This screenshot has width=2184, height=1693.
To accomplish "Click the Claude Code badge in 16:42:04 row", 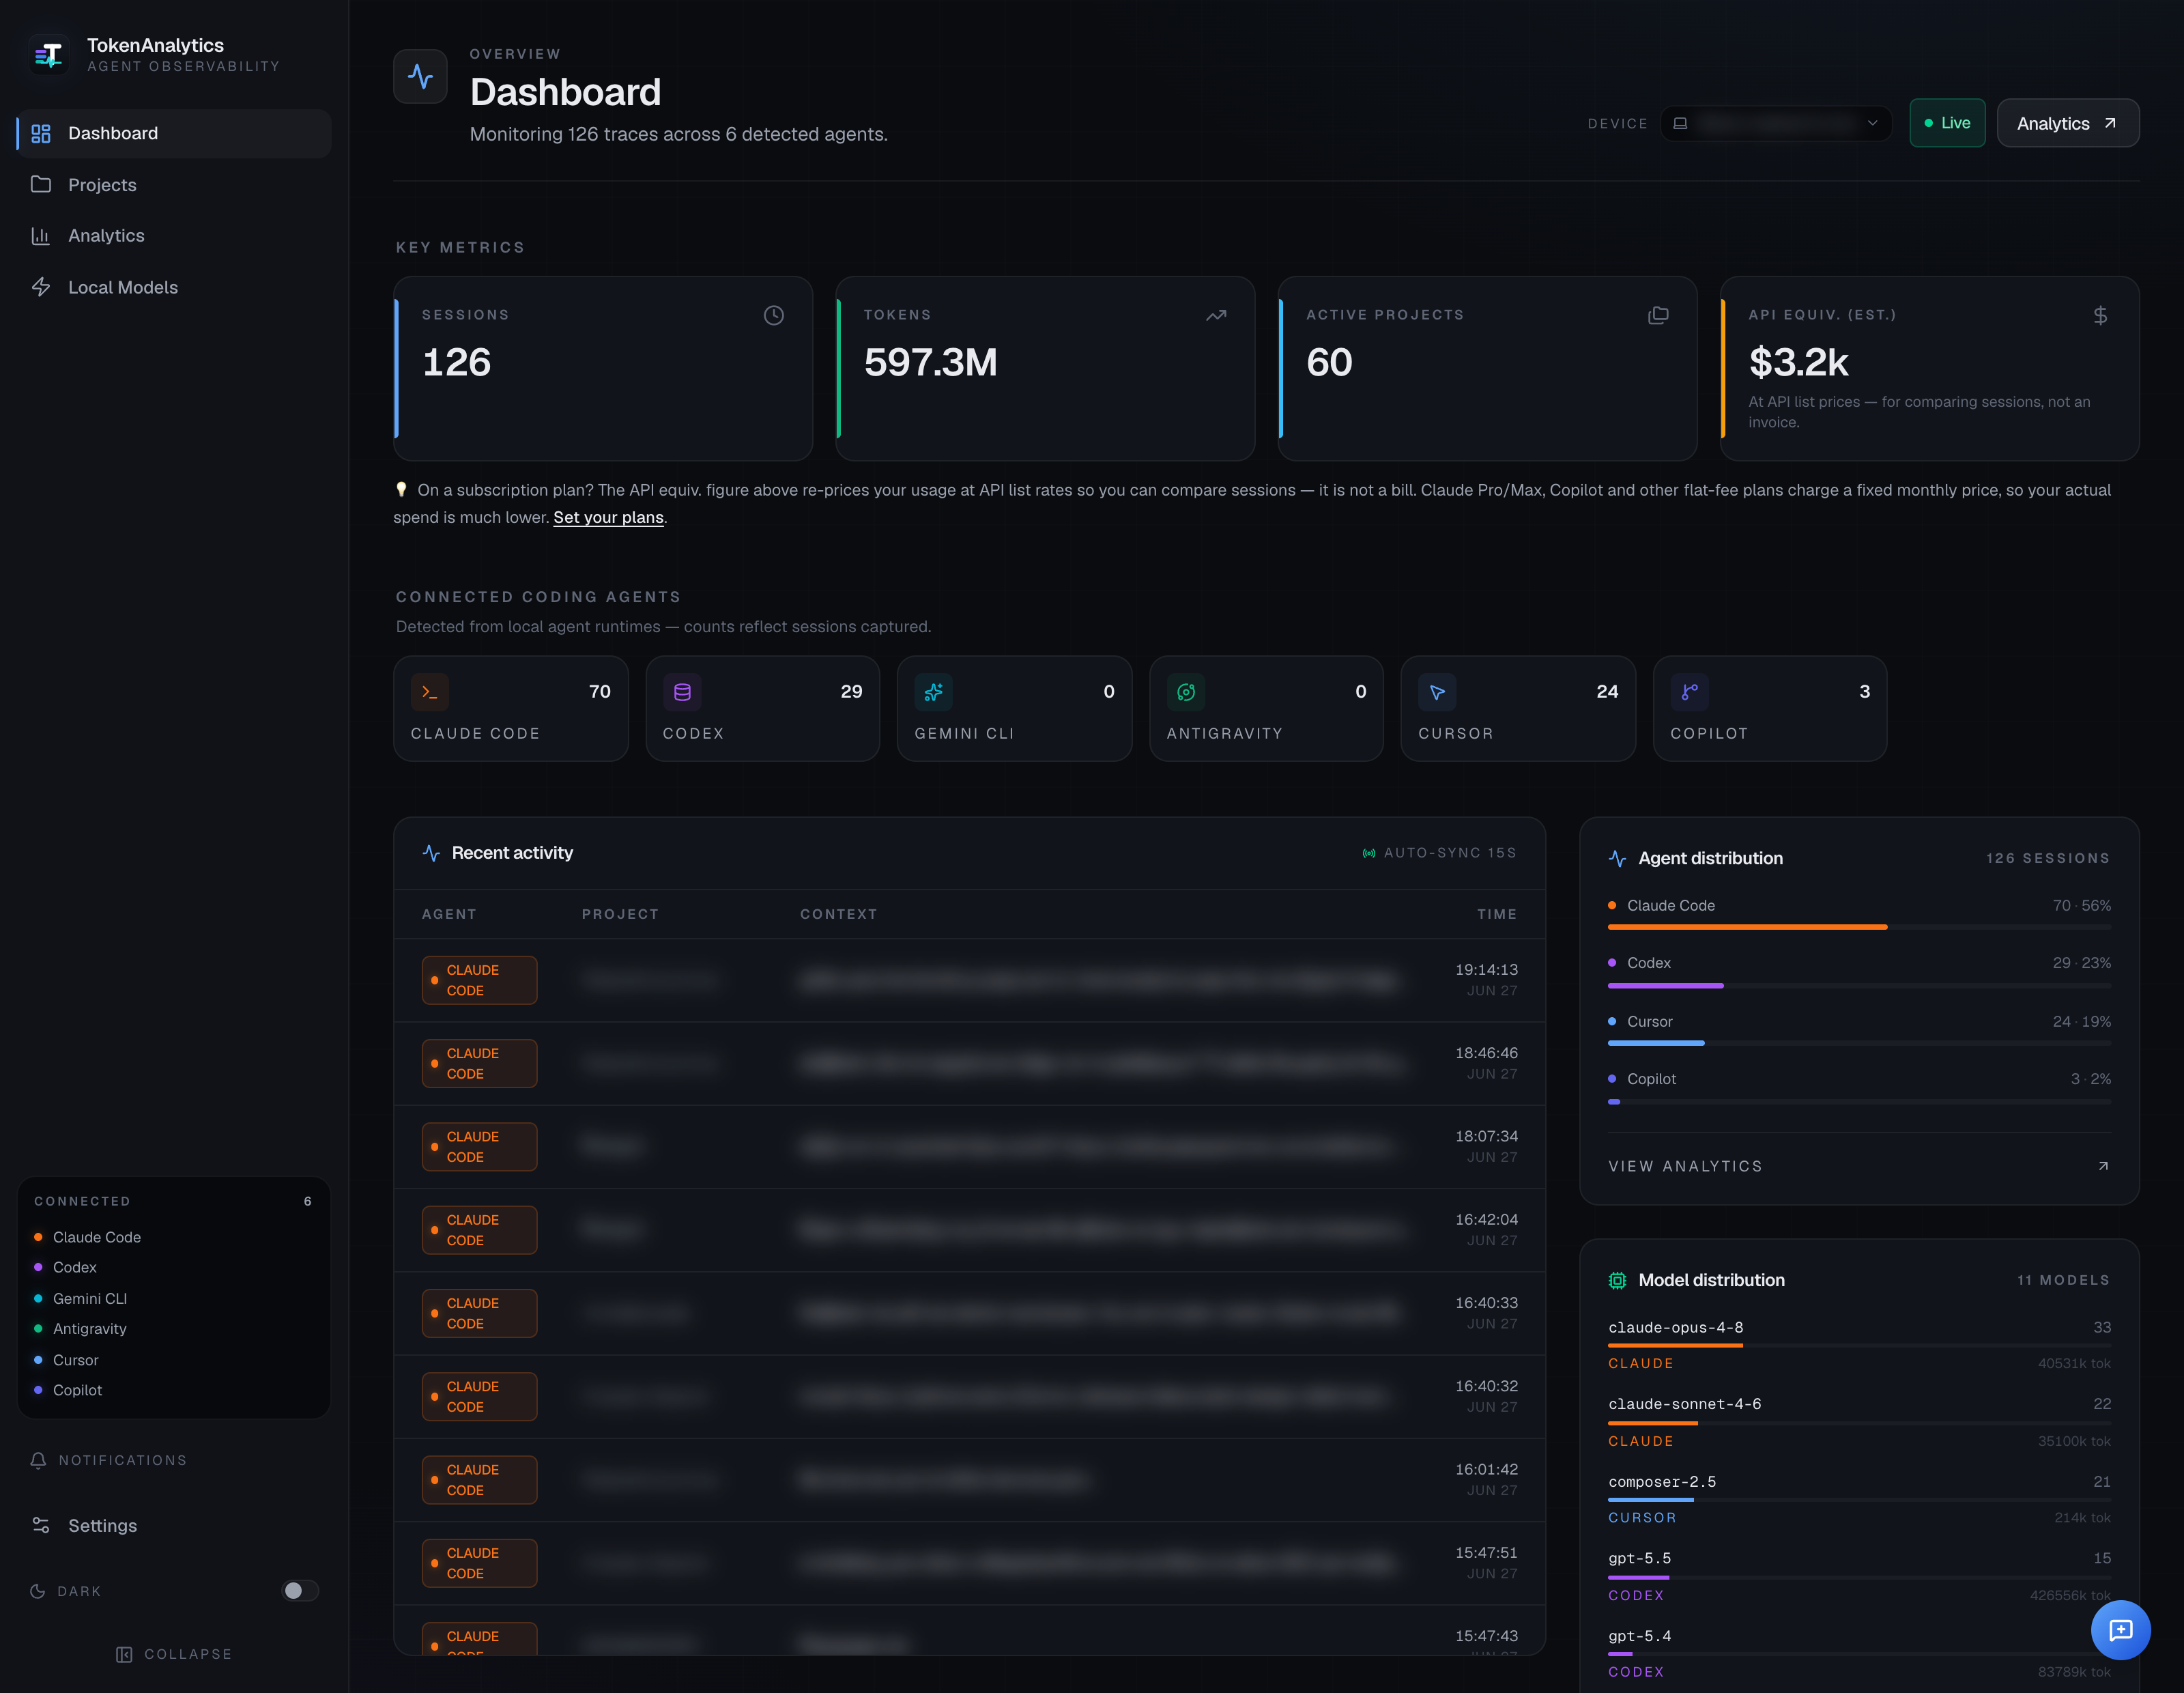I will tap(479, 1230).
